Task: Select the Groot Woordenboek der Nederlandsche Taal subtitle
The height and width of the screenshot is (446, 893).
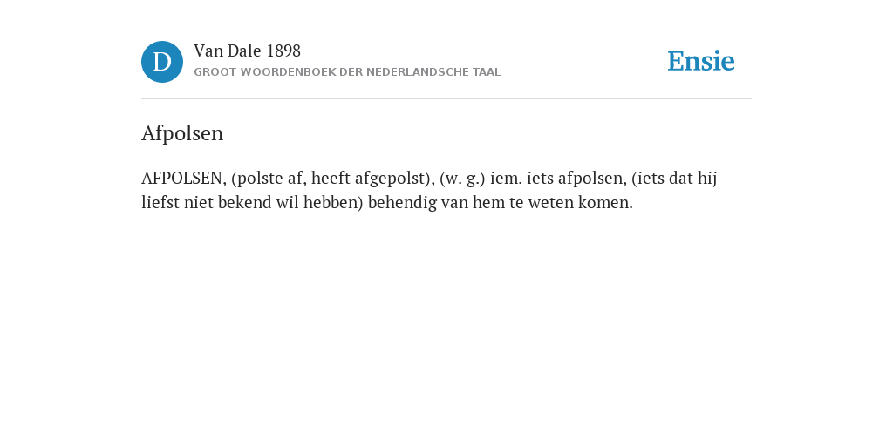Action: [x=347, y=72]
